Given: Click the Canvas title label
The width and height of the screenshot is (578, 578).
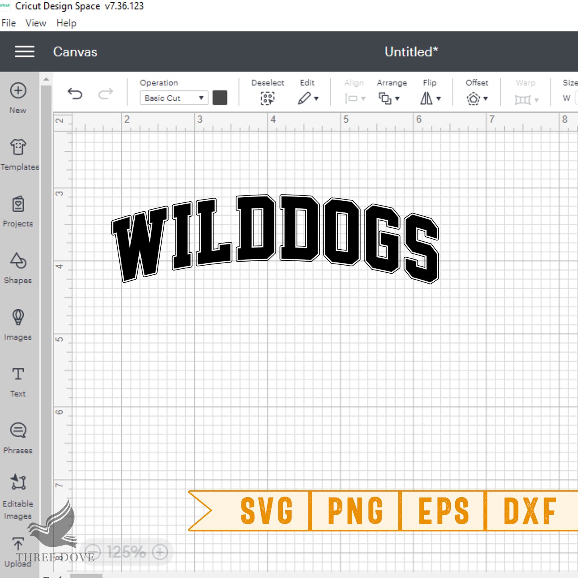Looking at the screenshot, I should 75,52.
